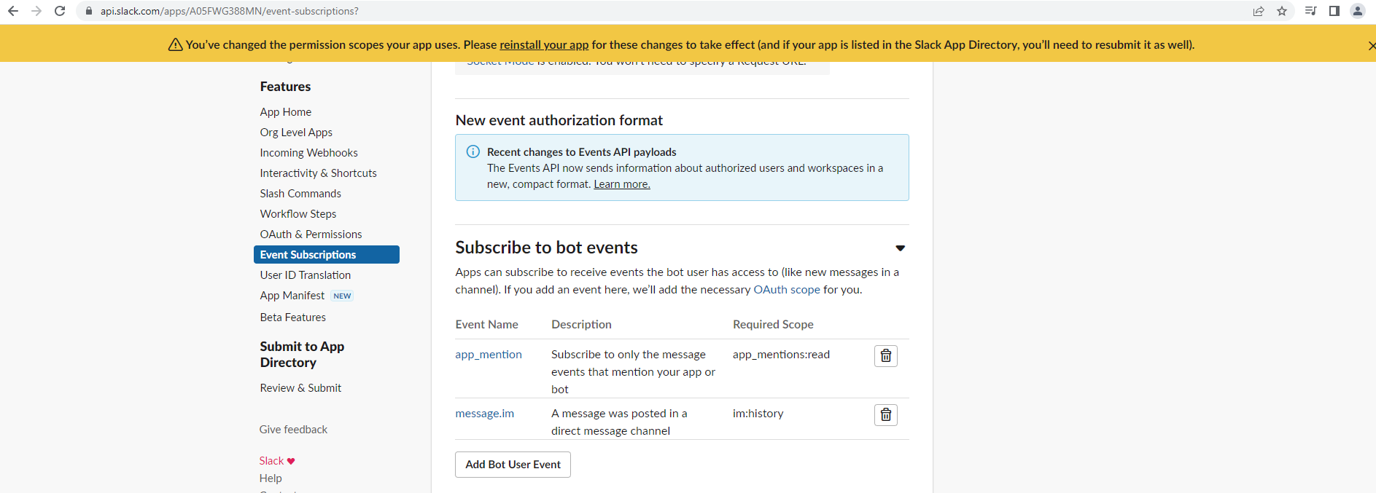Delete the app_mention event subscription
Viewport: 1376px width, 493px height.
pos(885,355)
